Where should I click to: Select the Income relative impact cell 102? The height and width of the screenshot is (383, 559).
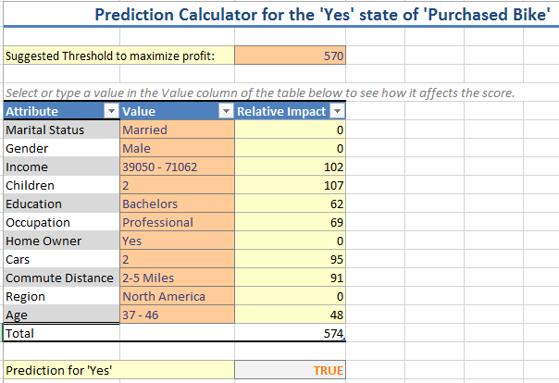(x=290, y=167)
